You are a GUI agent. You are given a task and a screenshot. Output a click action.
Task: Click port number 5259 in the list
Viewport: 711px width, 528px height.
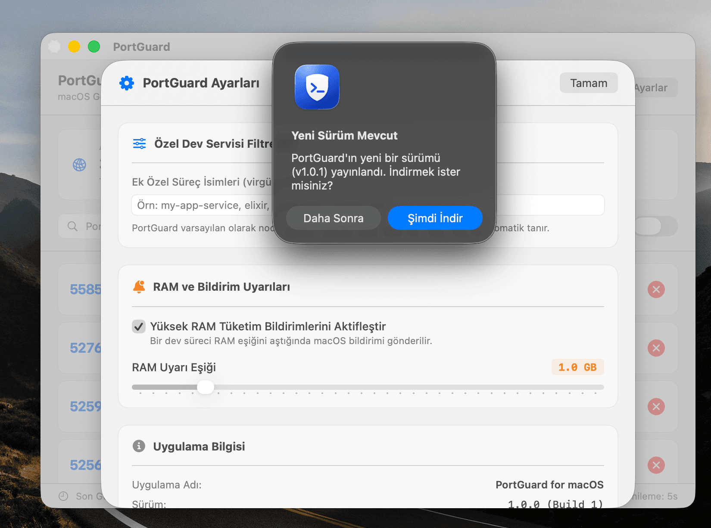click(x=85, y=407)
